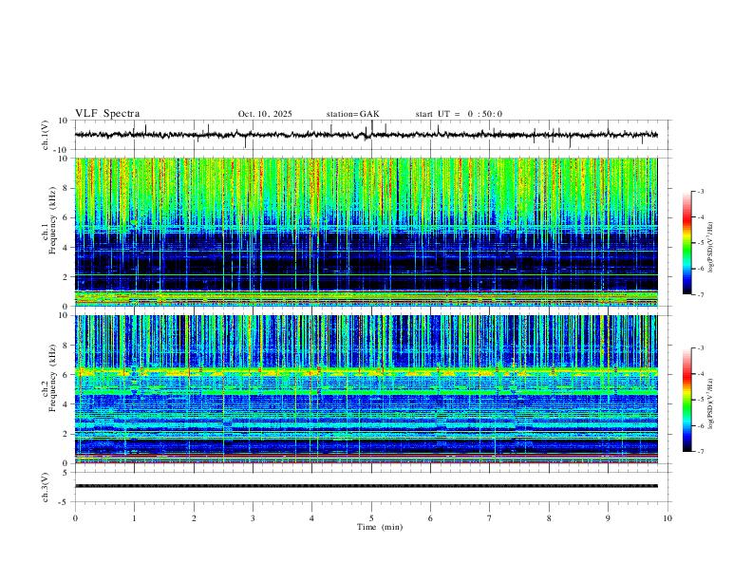Click the ch.1(V) waveform trace
The height and width of the screenshot is (581, 752).
[367, 135]
